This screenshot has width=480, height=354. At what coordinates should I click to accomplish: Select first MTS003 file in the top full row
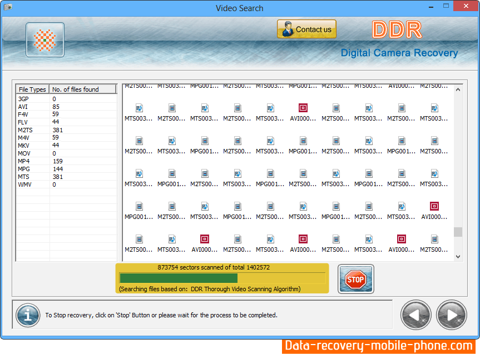click(x=139, y=112)
